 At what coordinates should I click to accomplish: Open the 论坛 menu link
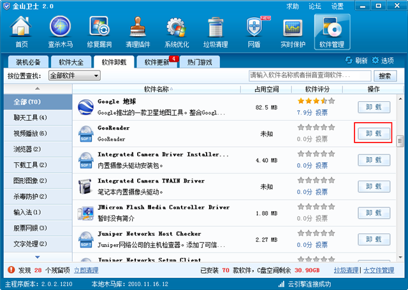tap(315, 6)
